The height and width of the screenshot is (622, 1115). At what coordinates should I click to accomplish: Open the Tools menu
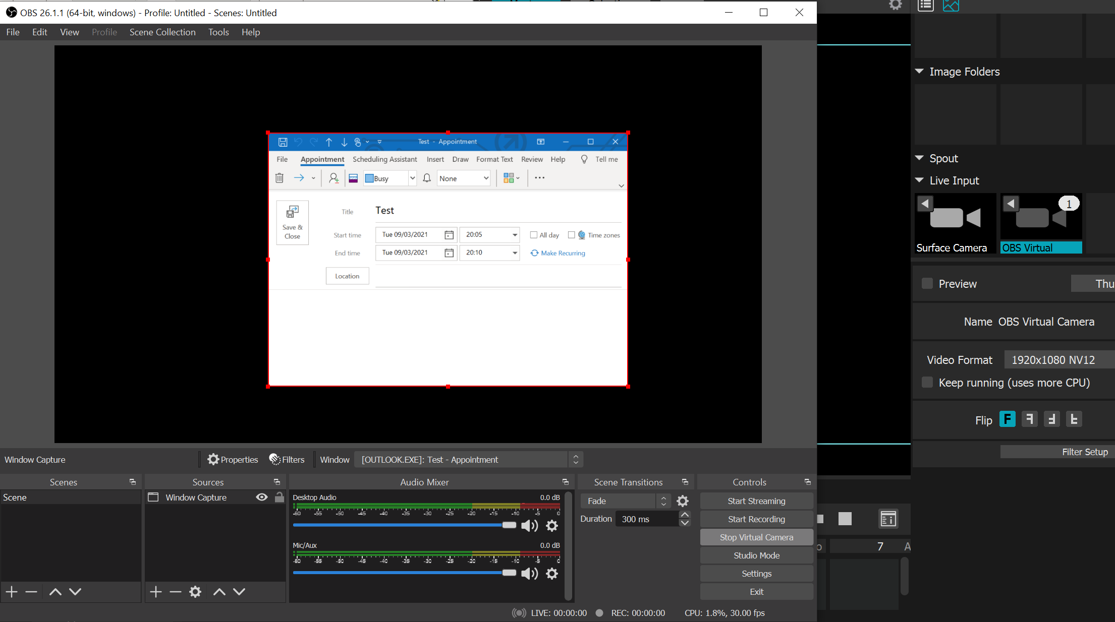point(218,32)
